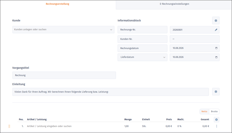Switch prices to Brutto
The width and height of the screenshot is (232, 133).
pos(214,112)
